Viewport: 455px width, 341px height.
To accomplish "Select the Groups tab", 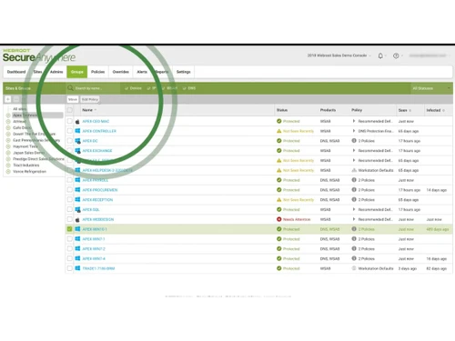I will point(77,72).
